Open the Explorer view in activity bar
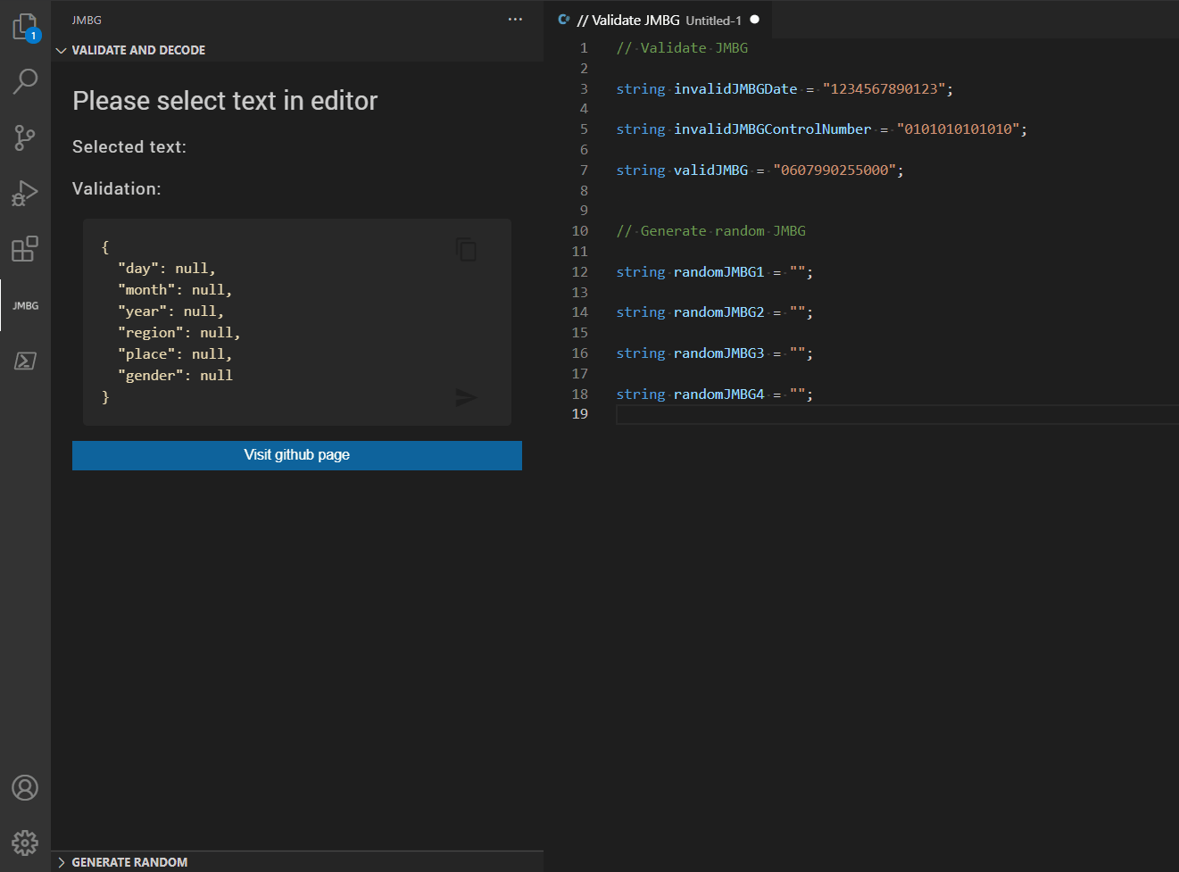Viewport: 1179px width, 872px height. (x=25, y=27)
